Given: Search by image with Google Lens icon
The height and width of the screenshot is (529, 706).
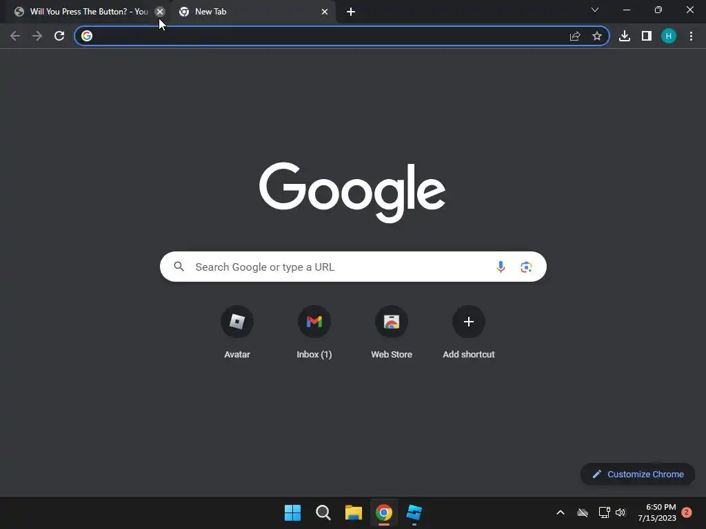Looking at the screenshot, I should [526, 267].
